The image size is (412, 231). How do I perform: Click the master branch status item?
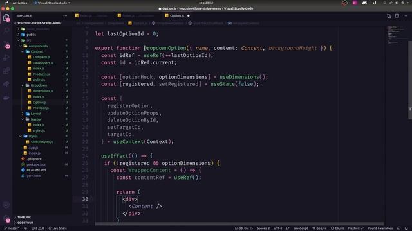(x=12, y=228)
